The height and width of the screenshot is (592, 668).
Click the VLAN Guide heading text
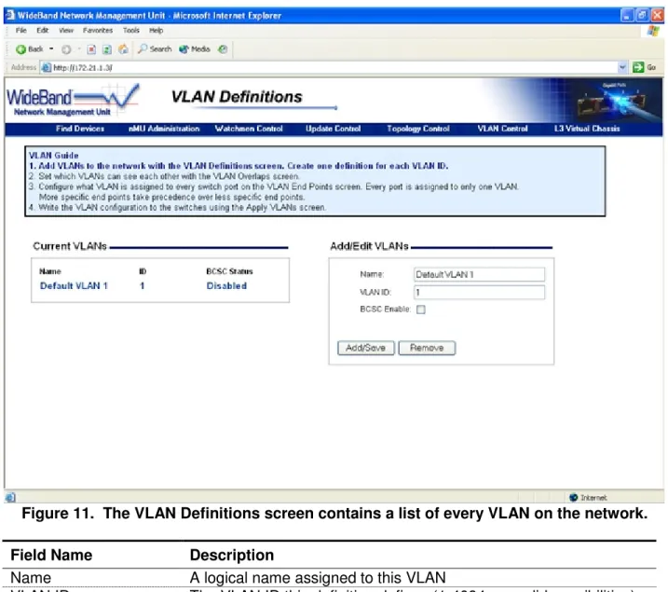pos(54,156)
